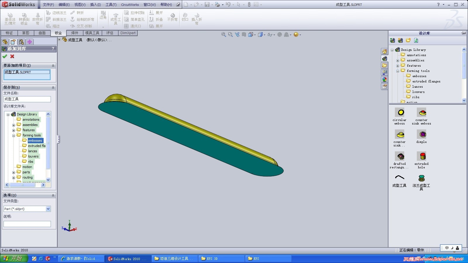Click Zoom to Fit in view toolbar
This screenshot has height=263, width=468.
(x=224, y=34)
